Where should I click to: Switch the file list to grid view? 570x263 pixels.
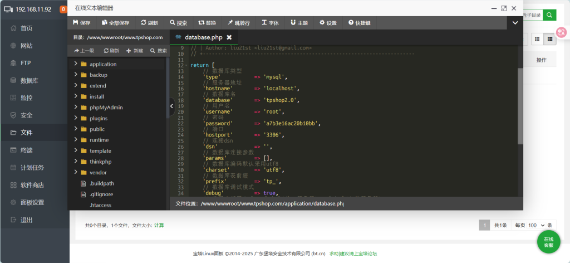537,38
